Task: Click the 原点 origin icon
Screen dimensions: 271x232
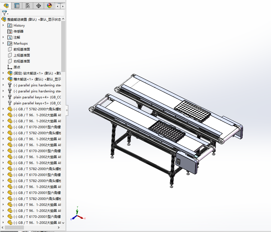Action: [10, 67]
